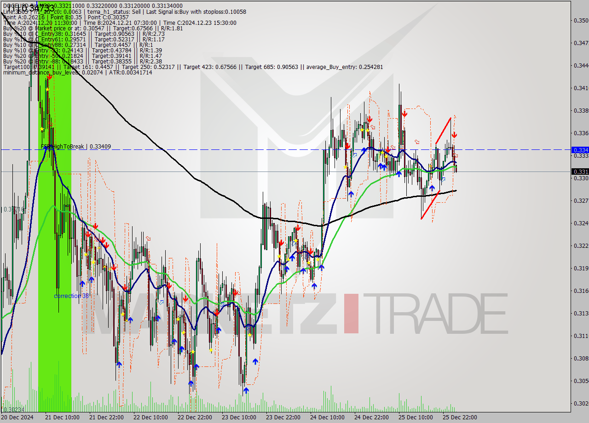This screenshot has height=423, width=589.
Task: Click the '25 Dec 22:00' time label
Action: [460, 417]
